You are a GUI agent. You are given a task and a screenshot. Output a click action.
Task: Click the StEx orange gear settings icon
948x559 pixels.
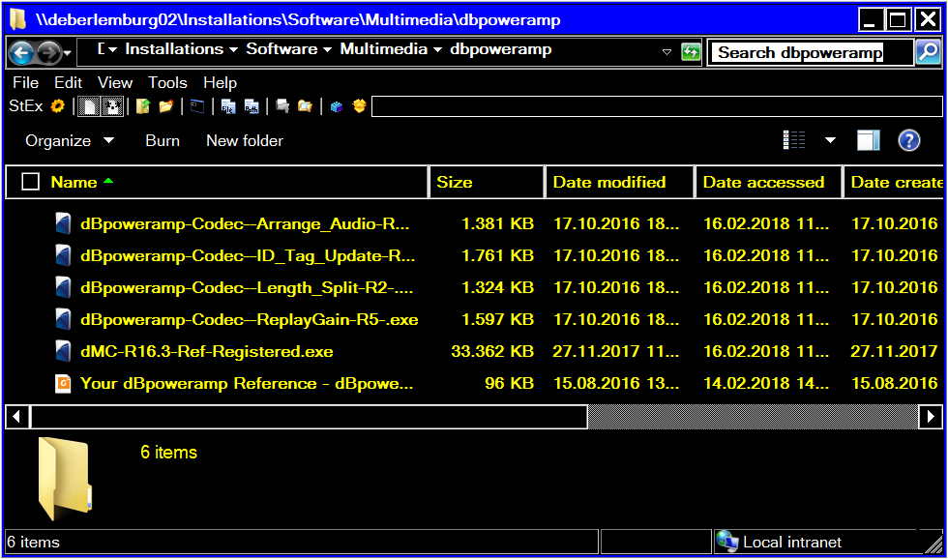(x=57, y=106)
